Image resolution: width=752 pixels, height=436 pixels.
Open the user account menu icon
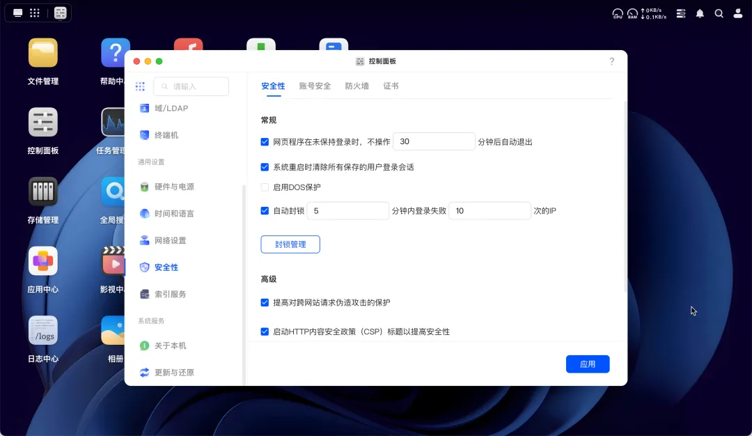pyautogui.click(x=738, y=13)
